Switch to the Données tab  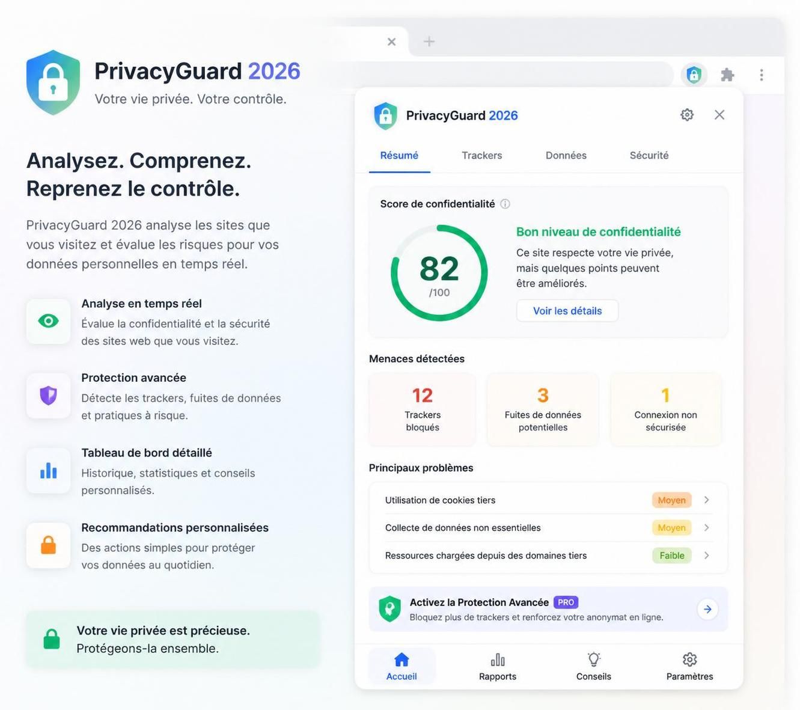click(566, 156)
